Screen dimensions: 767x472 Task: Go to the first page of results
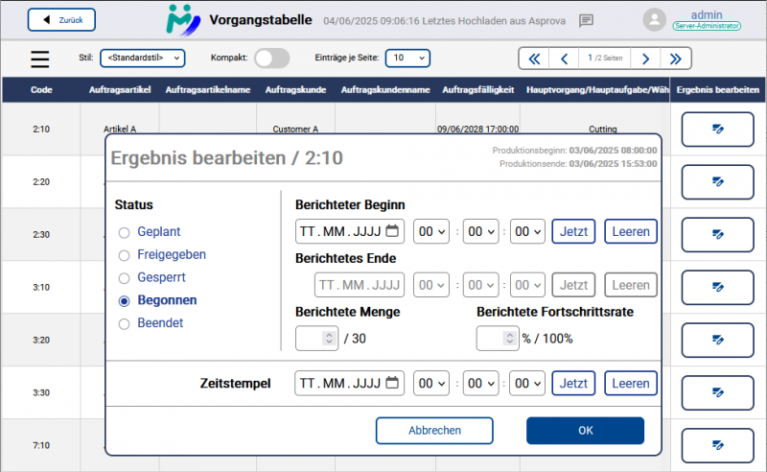[x=535, y=59]
